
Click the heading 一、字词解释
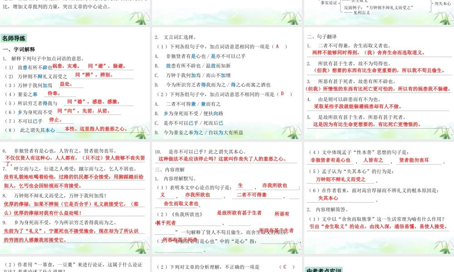click(19, 49)
